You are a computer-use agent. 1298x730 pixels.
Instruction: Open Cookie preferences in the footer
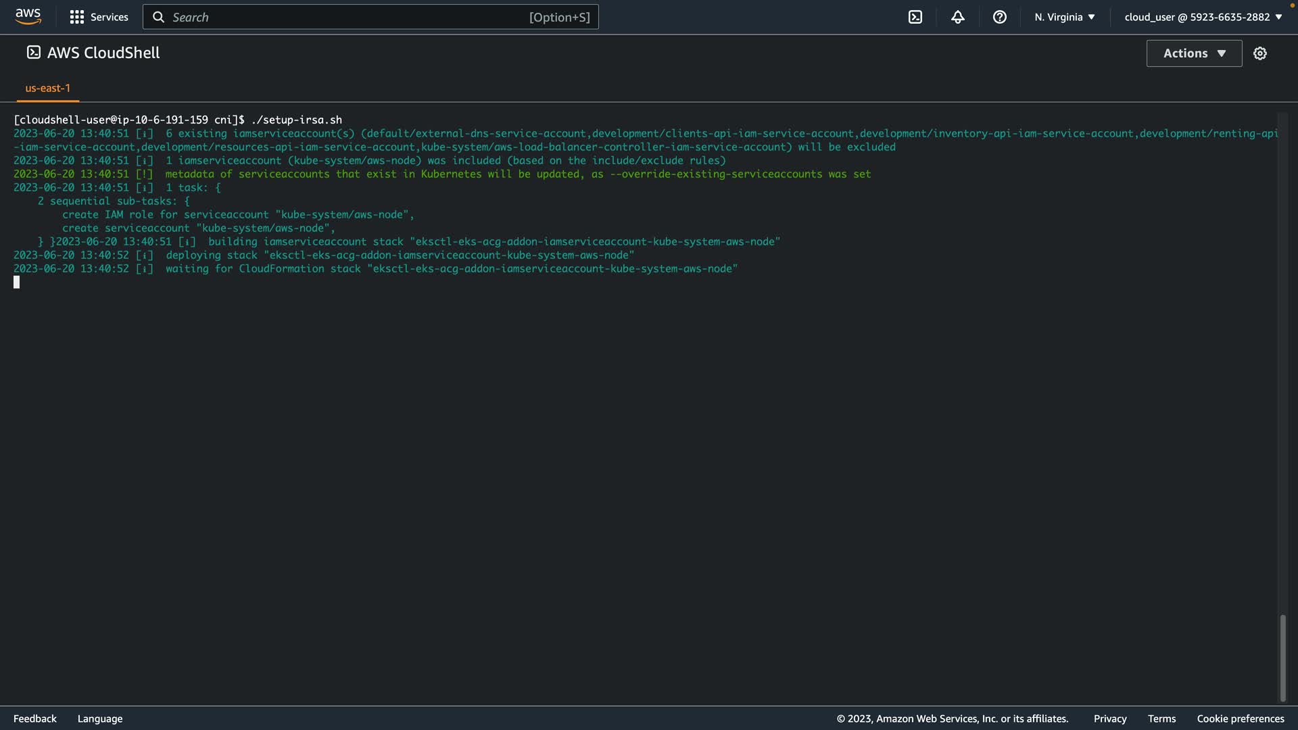(x=1240, y=719)
